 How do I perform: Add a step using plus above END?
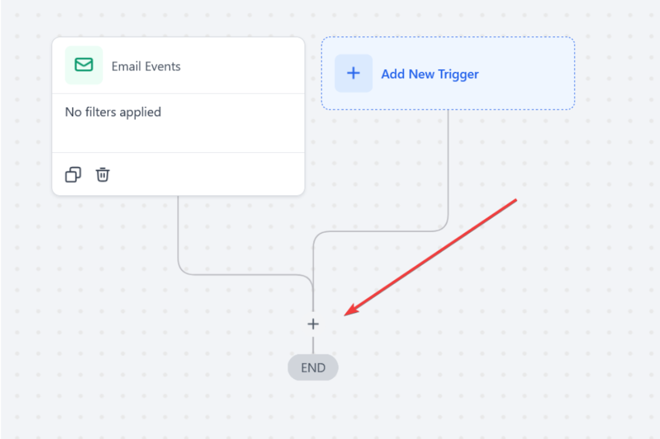point(313,324)
